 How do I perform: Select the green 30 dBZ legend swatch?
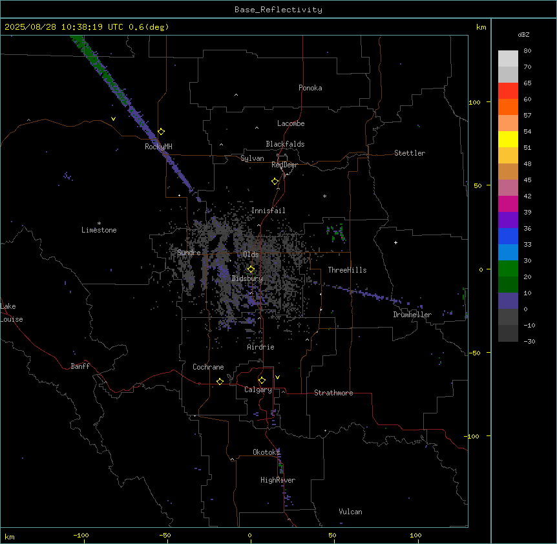coord(508,269)
